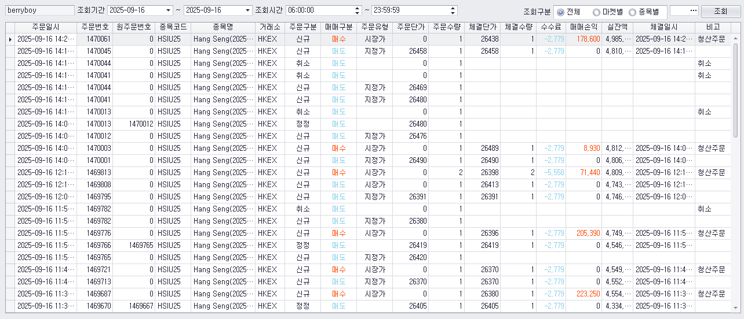Click the 실잔액 column header
Image resolution: width=744 pixels, height=319 pixels.
point(618,27)
